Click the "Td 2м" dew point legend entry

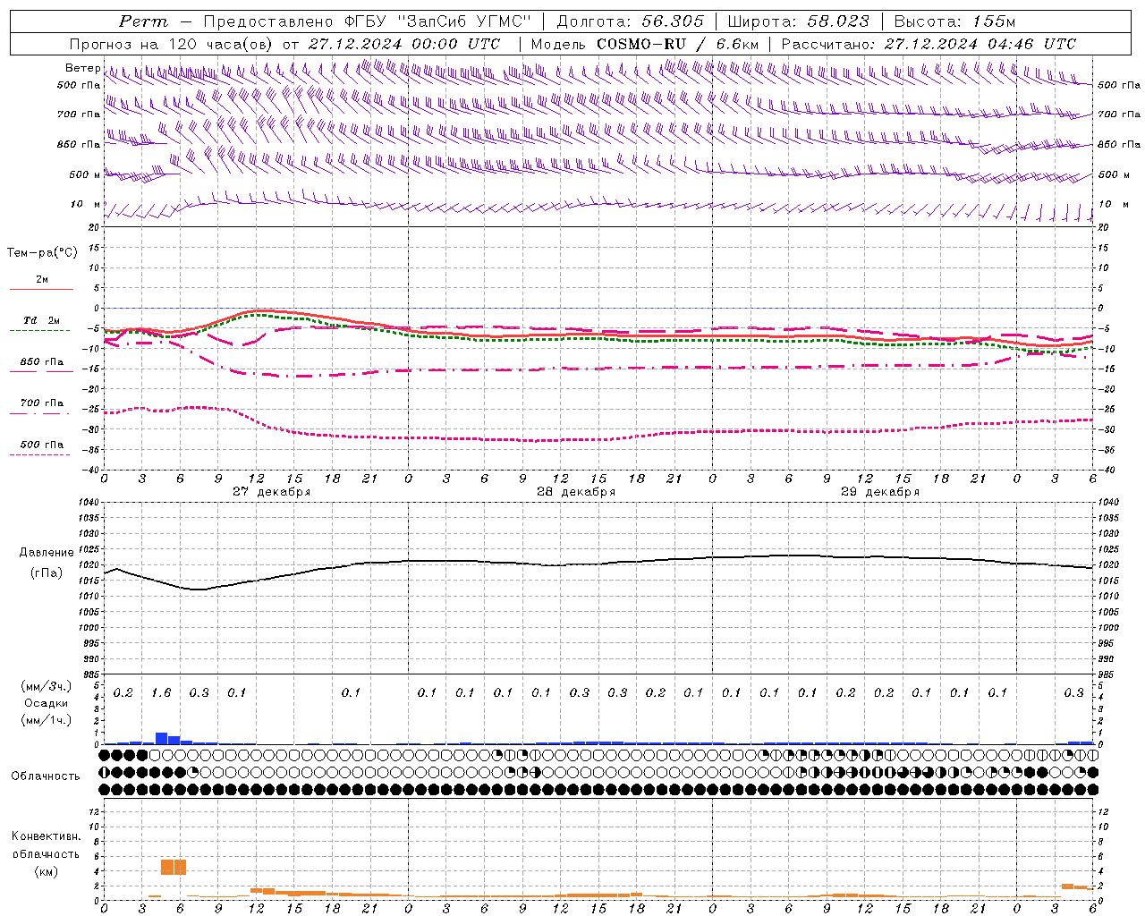(x=41, y=320)
